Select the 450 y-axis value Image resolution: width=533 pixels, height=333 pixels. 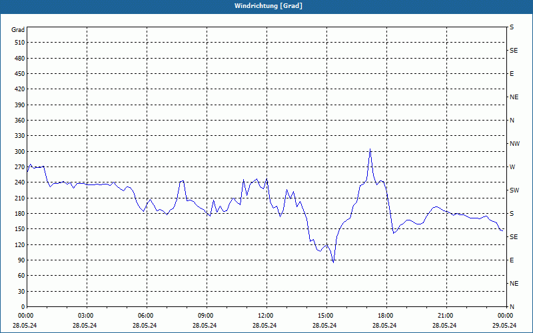point(20,74)
